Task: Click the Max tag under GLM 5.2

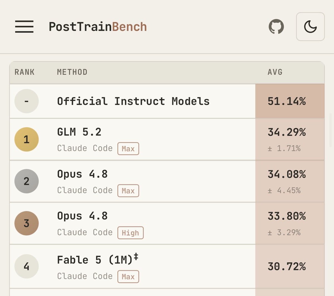Action: tap(128, 149)
